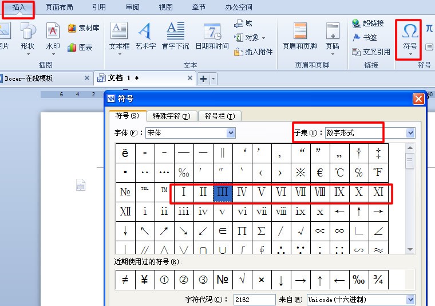This screenshot has width=435, height=306.
Task: Open the 办公空间 tab
Action: point(239,7)
